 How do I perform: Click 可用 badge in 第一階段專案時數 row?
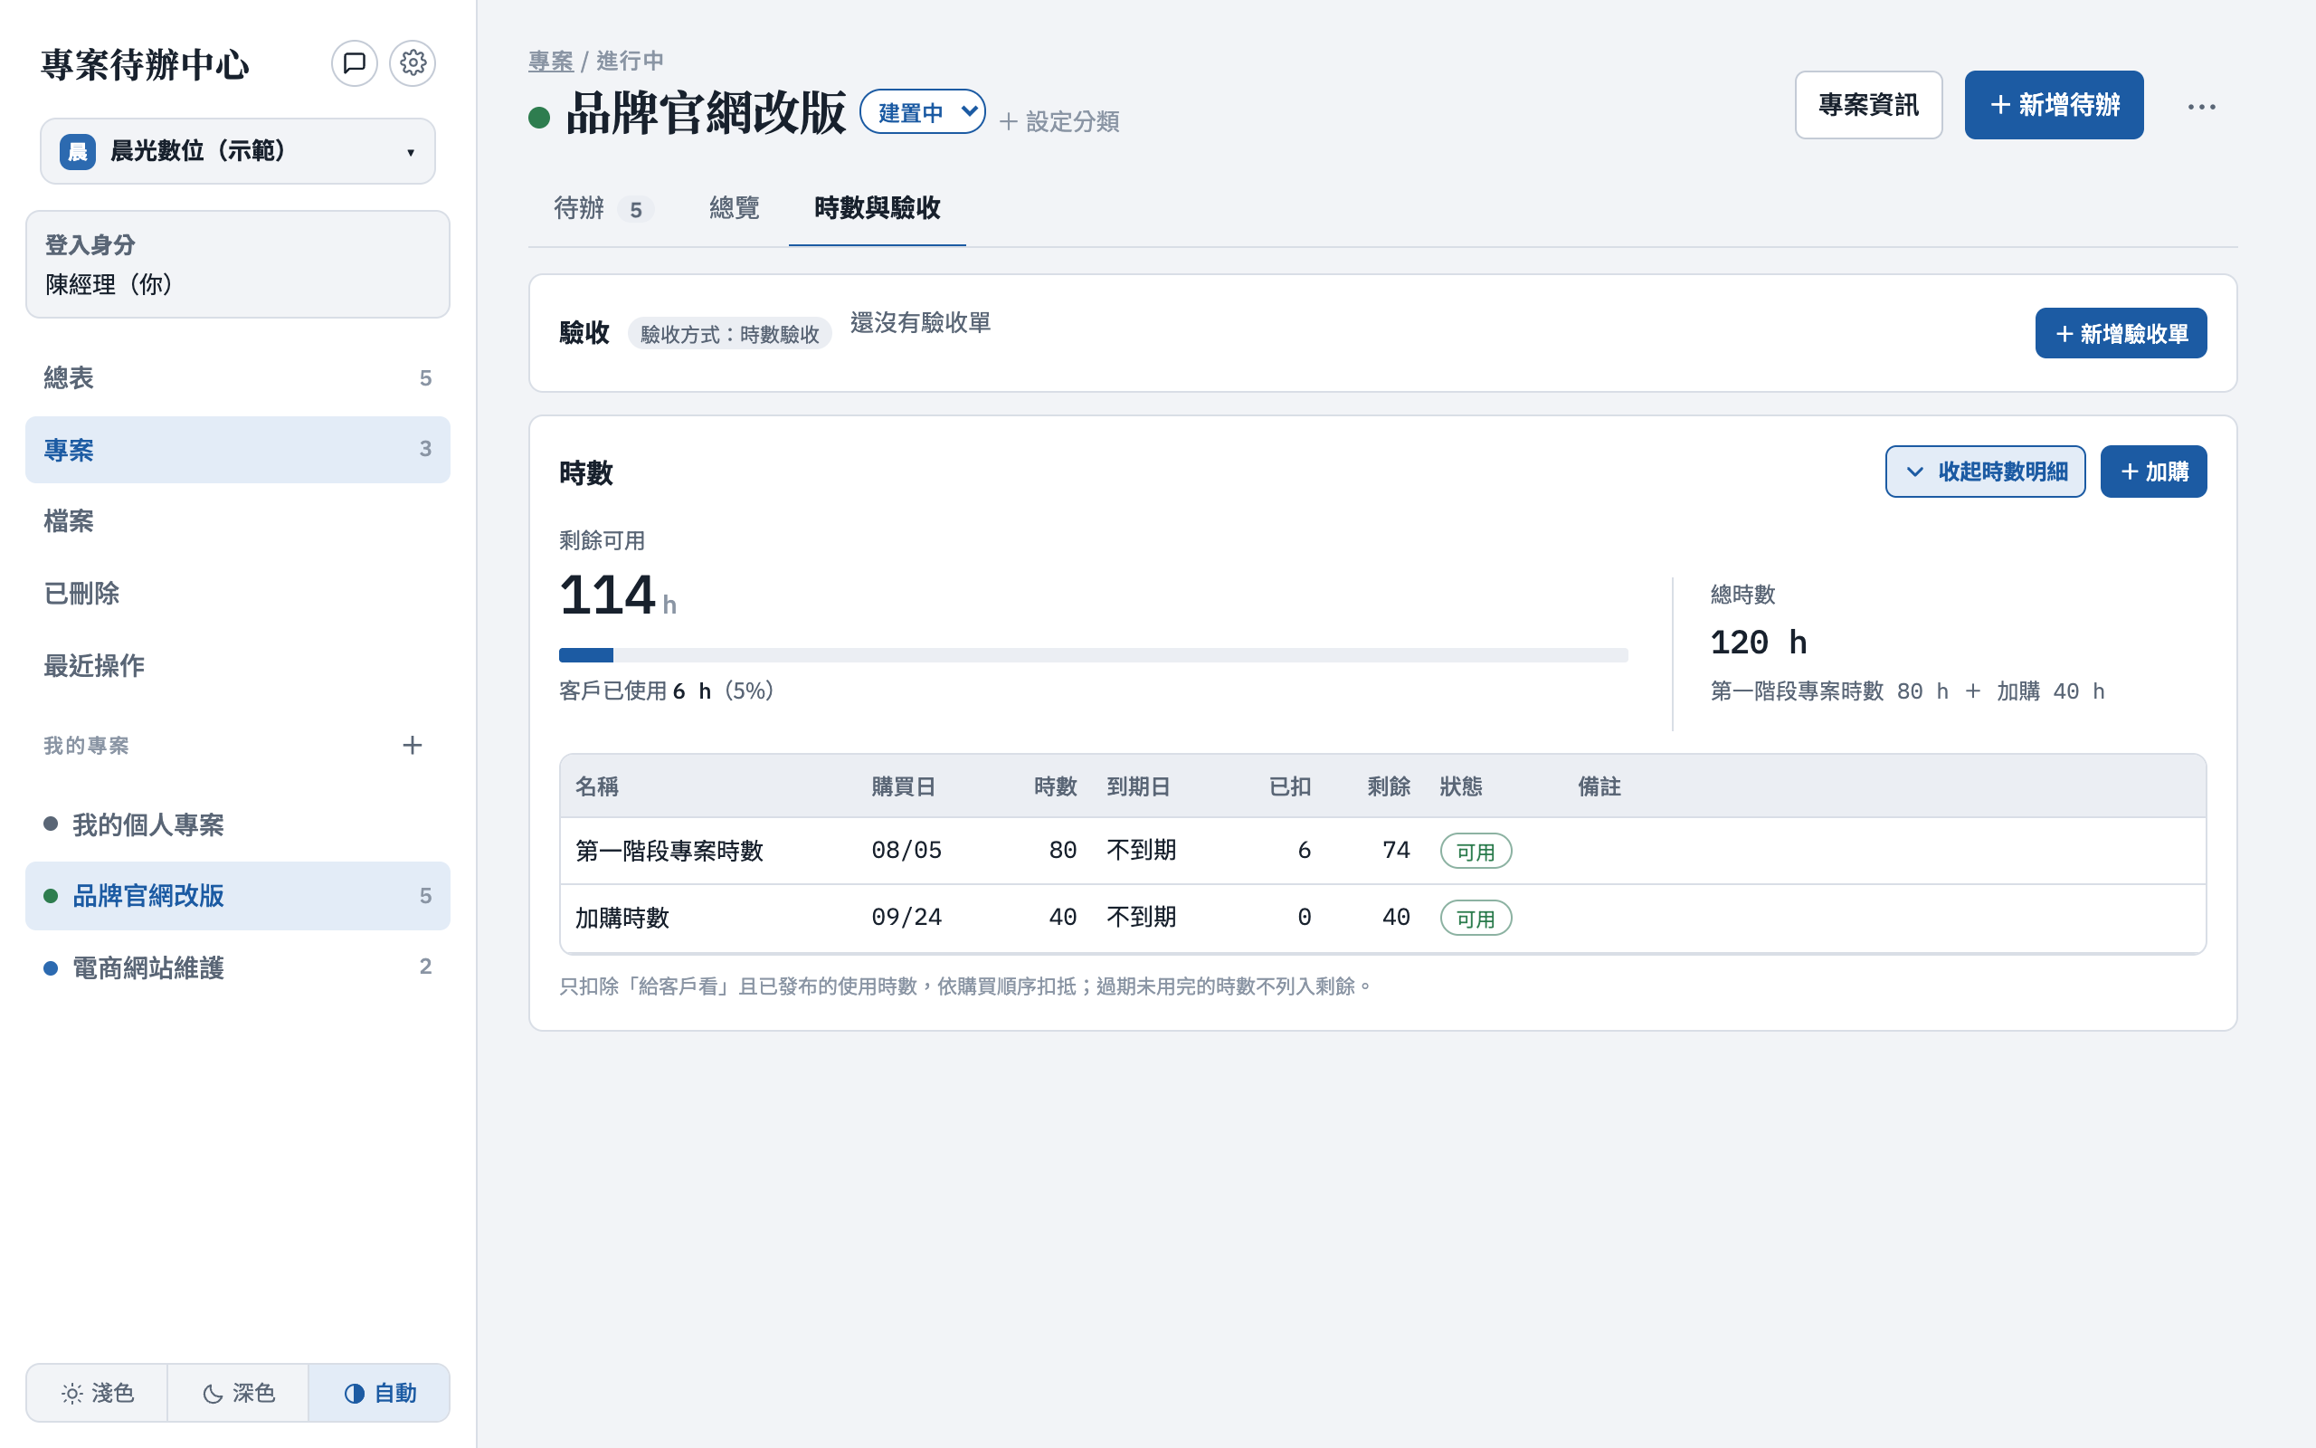click(x=1476, y=852)
